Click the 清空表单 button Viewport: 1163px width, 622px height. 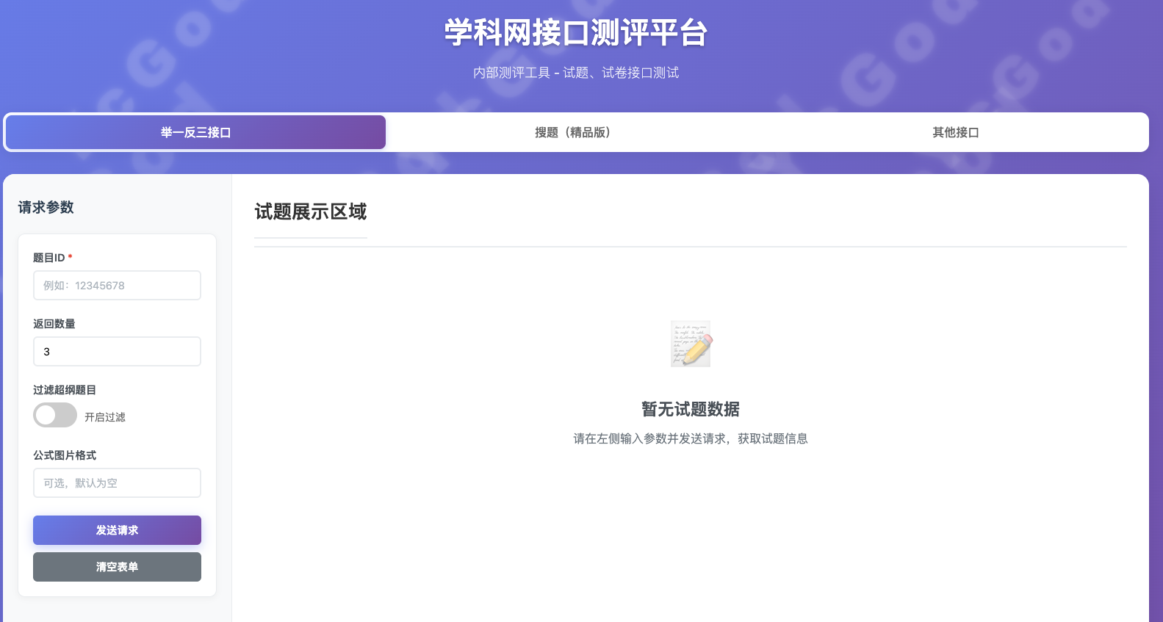pyautogui.click(x=117, y=567)
